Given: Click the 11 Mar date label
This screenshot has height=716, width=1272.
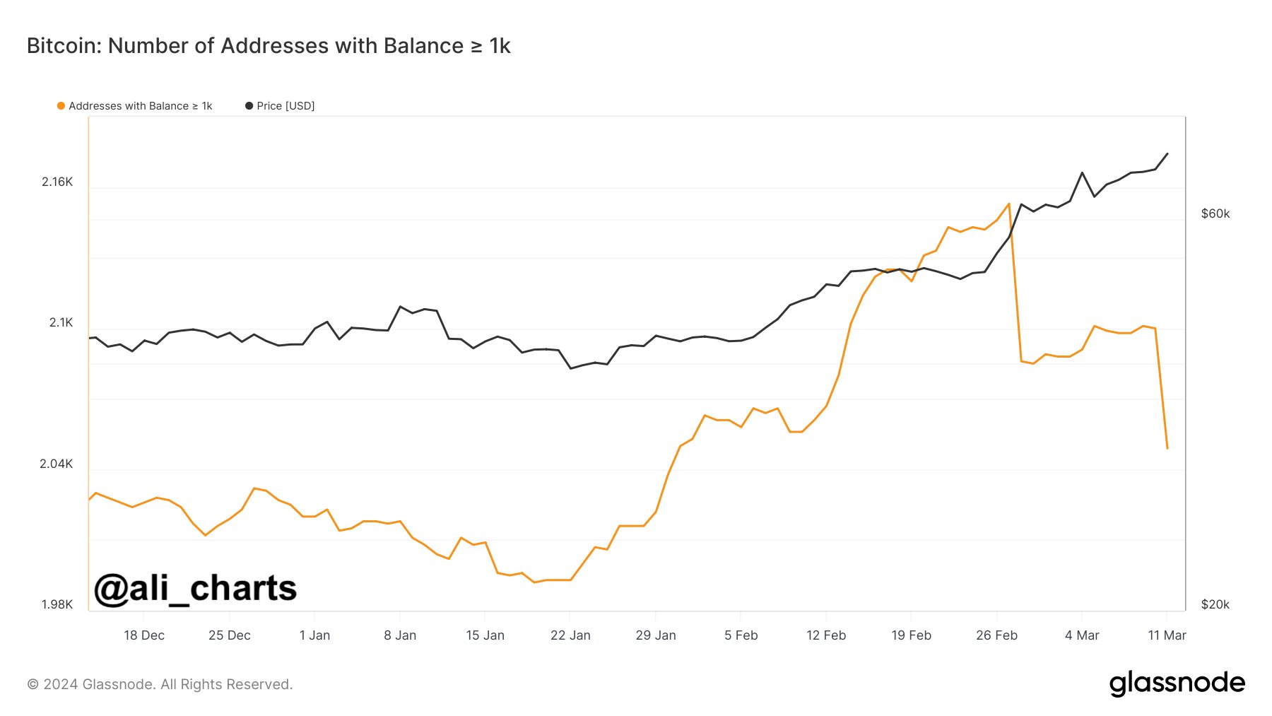Looking at the screenshot, I should (1167, 635).
